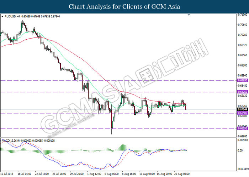249x177 pixels.
Task: Click the 0.67760 price axis label
Action: (x=243, y=106)
